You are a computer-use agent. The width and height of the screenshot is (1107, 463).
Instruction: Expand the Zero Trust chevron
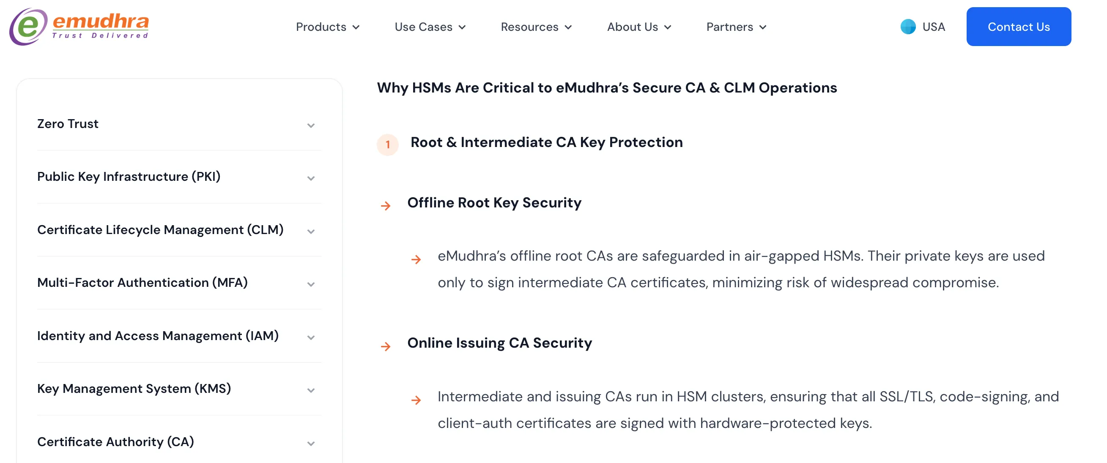(311, 125)
